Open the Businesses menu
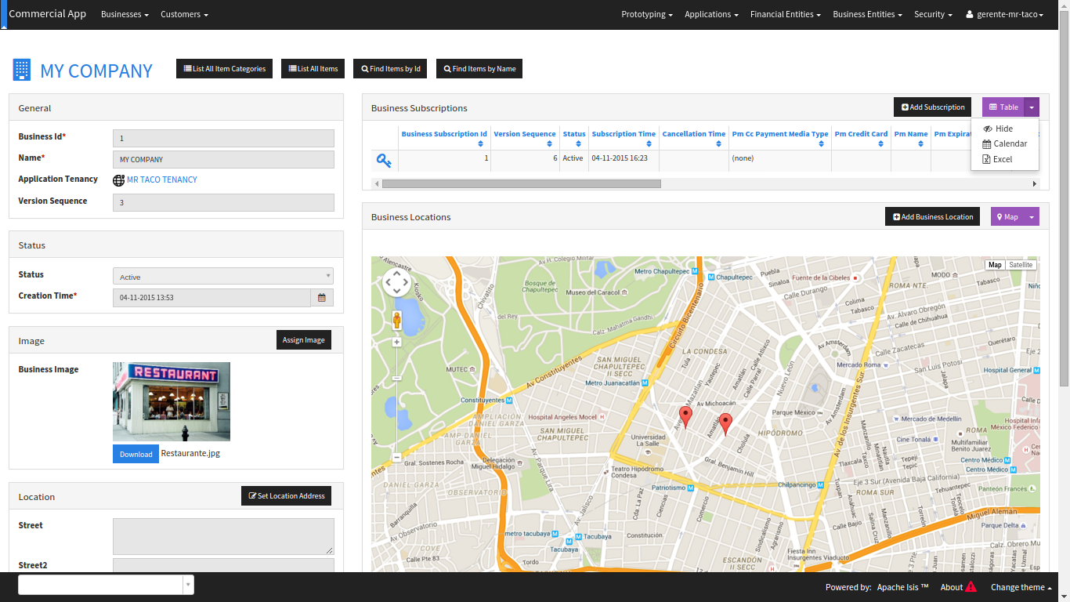Screen dimensions: 1070x602 tap(125, 15)
